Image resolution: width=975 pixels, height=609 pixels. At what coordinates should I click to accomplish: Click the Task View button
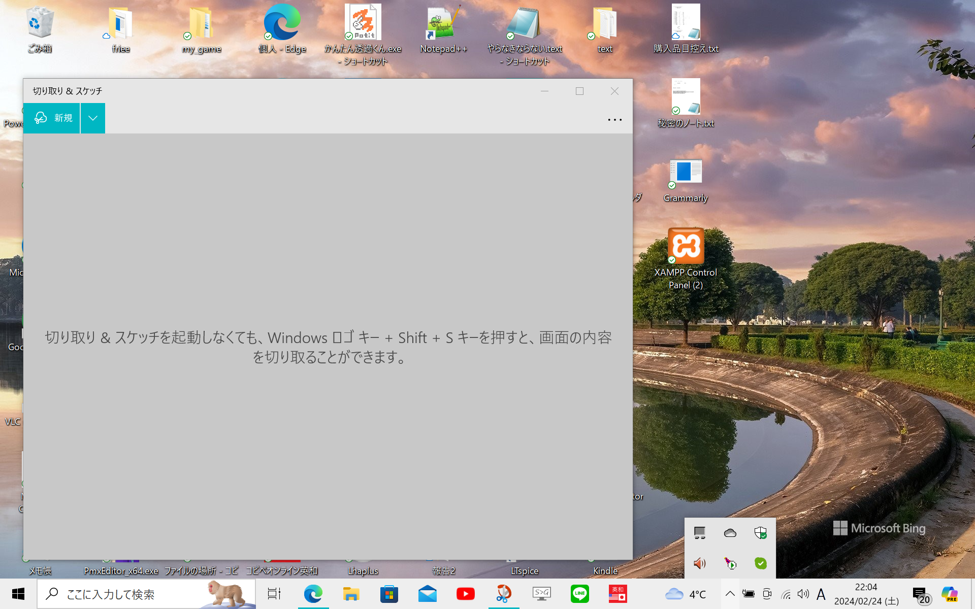[274, 594]
